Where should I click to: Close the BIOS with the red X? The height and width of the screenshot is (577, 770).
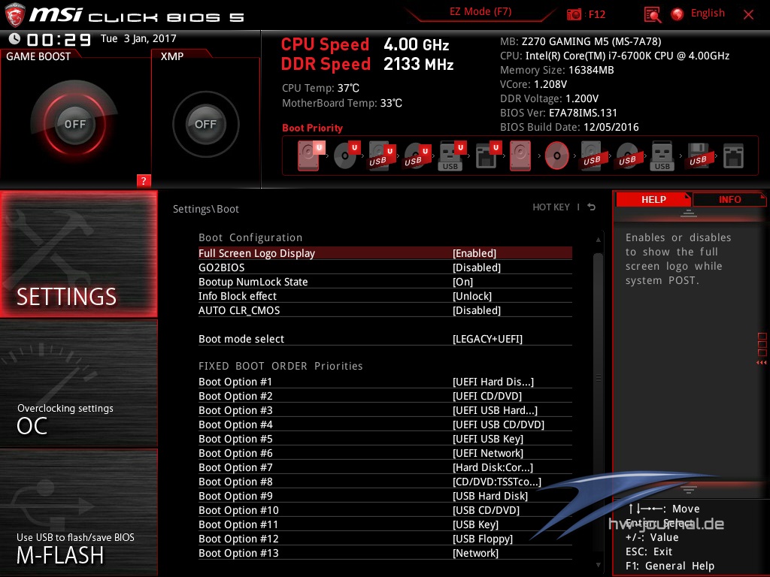(748, 14)
